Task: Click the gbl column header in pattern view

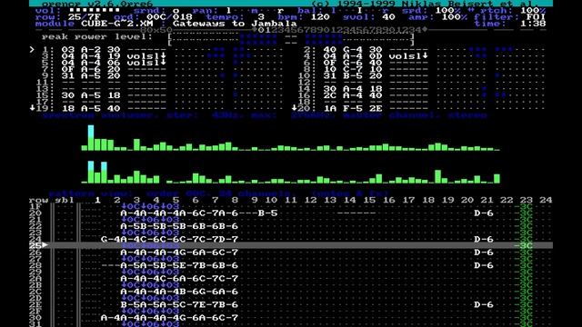Action: point(65,200)
